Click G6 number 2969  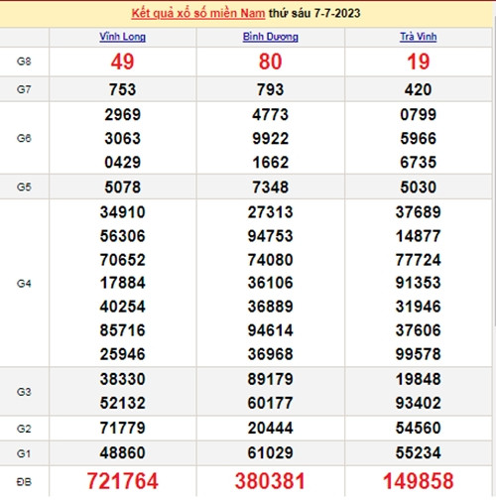(123, 114)
